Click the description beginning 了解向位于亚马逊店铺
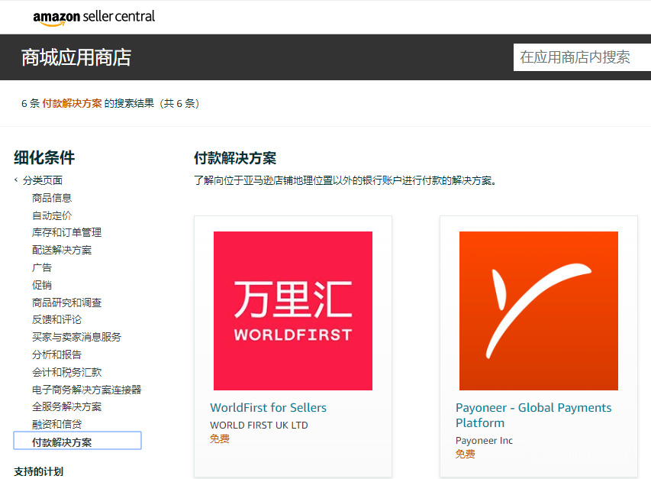Screen dimensions: 651x479 click(346, 181)
